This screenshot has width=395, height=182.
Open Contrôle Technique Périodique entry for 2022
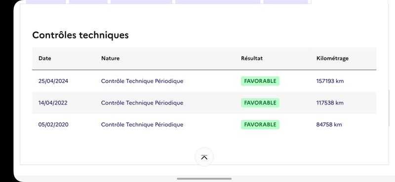142,103
